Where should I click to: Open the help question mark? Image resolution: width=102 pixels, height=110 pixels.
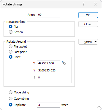[x=83, y=4]
